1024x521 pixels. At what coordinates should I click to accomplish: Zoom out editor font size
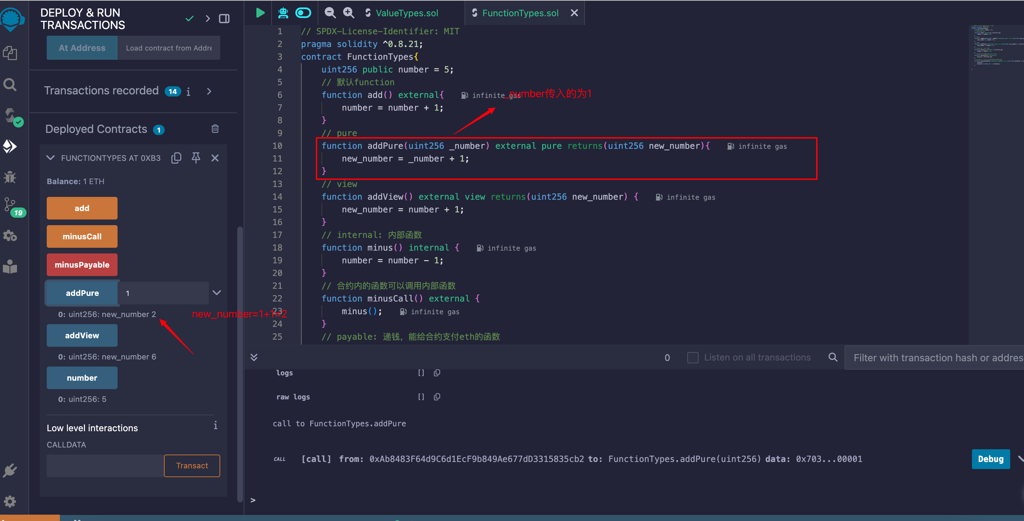pos(330,13)
